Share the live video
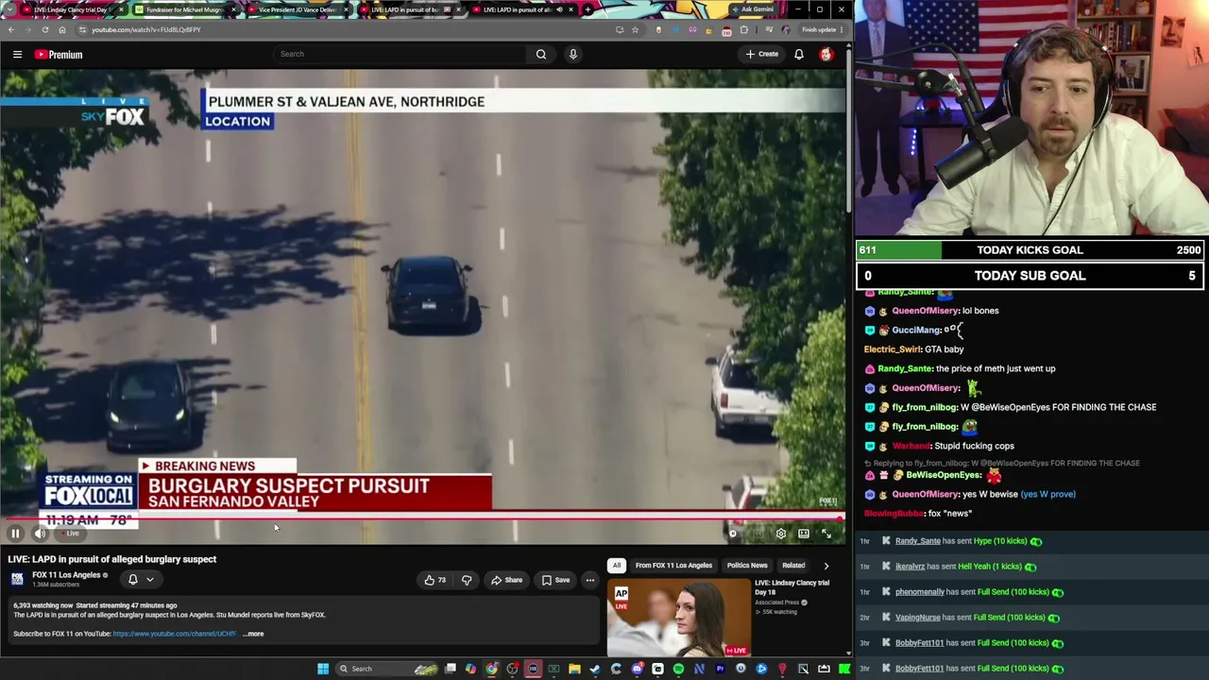 [507, 580]
